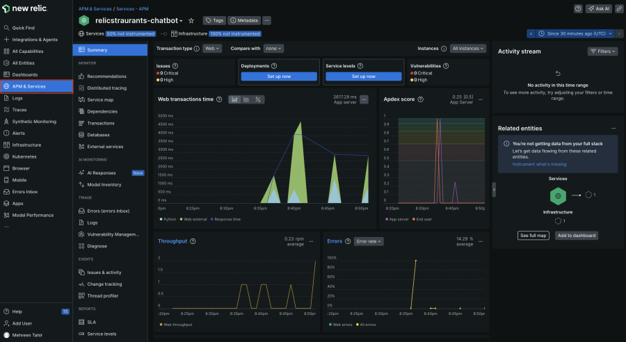Open Quick Find search in sidebar

(23, 28)
